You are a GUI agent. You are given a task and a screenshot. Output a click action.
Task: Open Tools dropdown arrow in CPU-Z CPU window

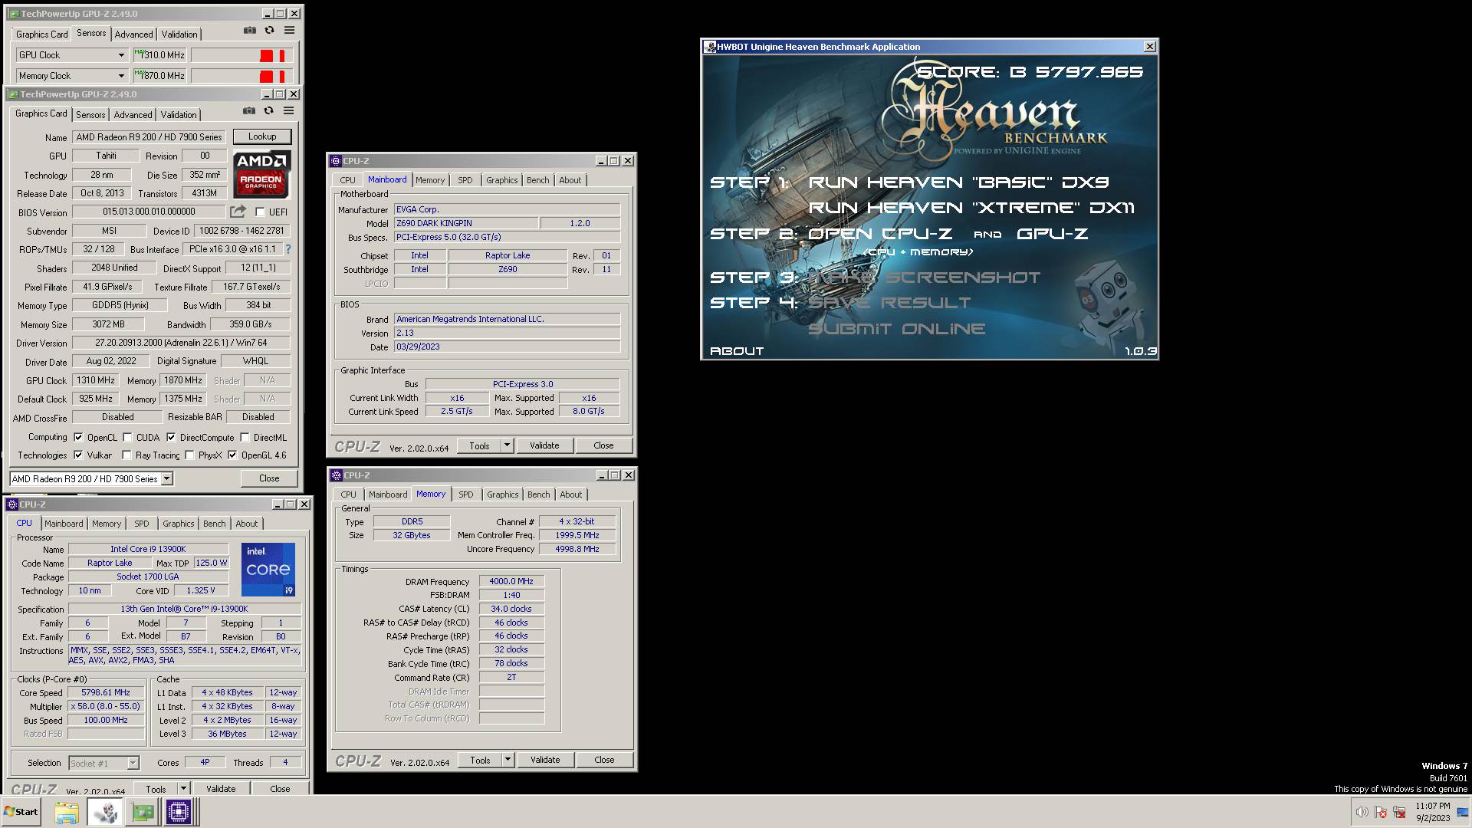pyautogui.click(x=183, y=788)
